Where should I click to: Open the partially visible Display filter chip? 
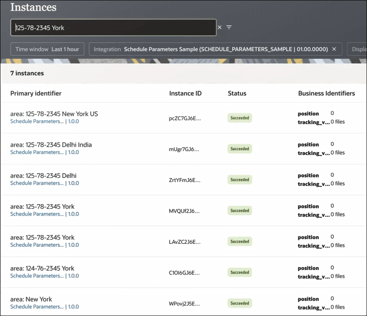click(357, 49)
